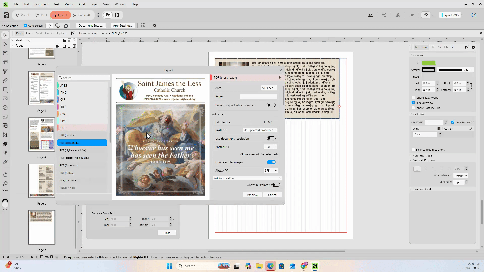Select the Color Picker eyedropper tool
484x272 pixels.
(5, 162)
